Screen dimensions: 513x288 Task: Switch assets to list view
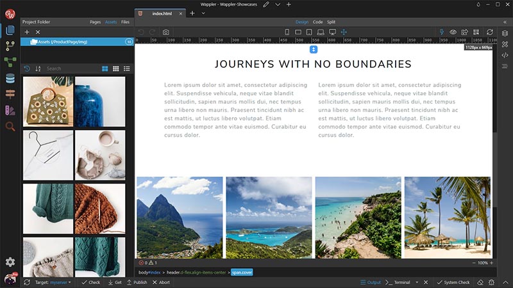click(126, 68)
